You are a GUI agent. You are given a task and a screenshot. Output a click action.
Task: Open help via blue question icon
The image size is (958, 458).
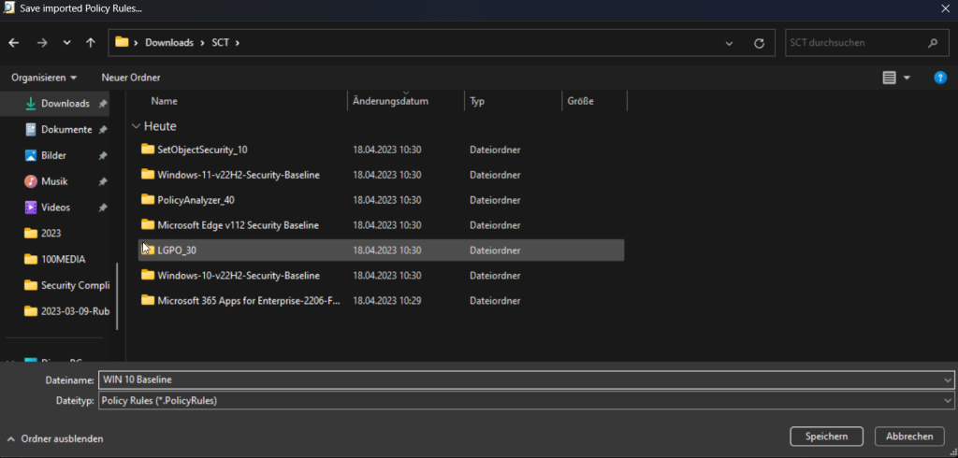[x=940, y=78]
